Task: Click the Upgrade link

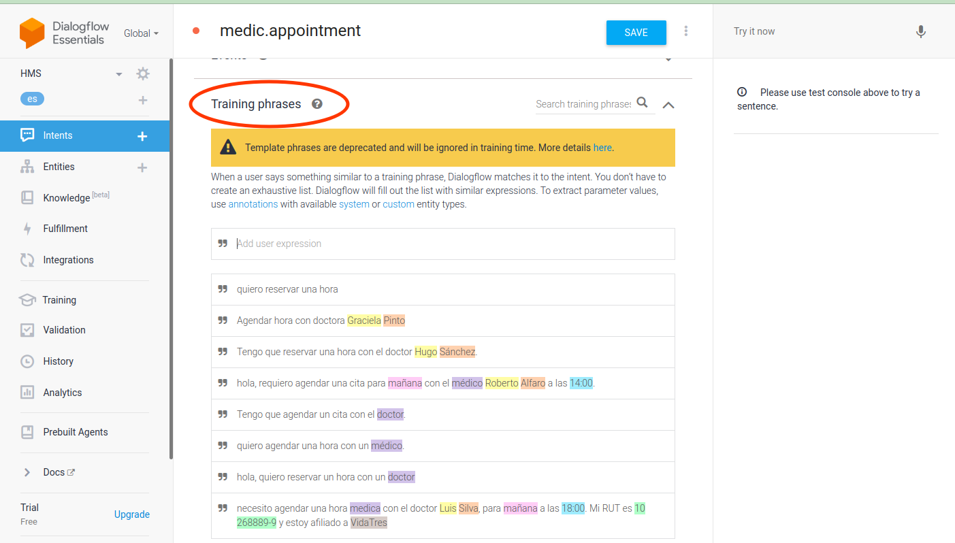Action: tap(132, 514)
